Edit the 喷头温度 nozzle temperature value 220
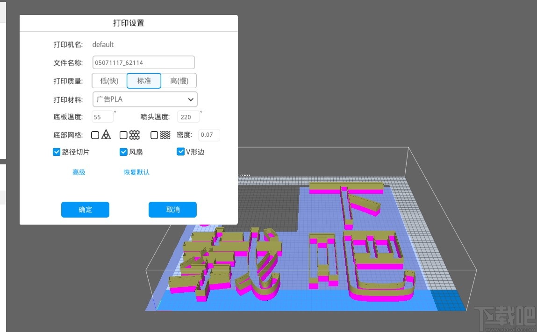The image size is (537, 332). click(188, 117)
